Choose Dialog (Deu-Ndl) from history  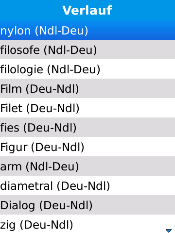87,205
